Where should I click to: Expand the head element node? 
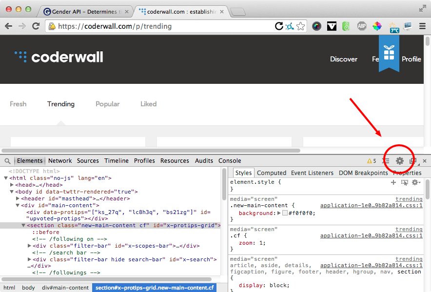point(12,185)
